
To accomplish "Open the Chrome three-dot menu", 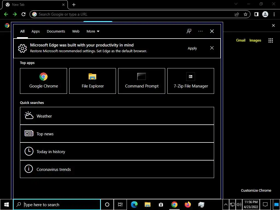I will point(274,14).
